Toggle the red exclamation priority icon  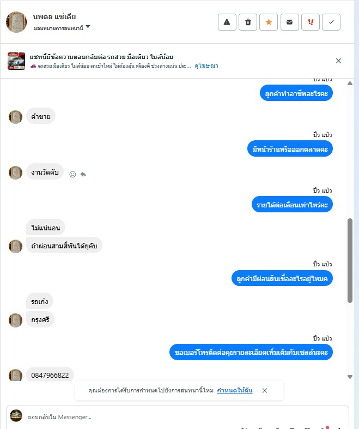point(311,22)
